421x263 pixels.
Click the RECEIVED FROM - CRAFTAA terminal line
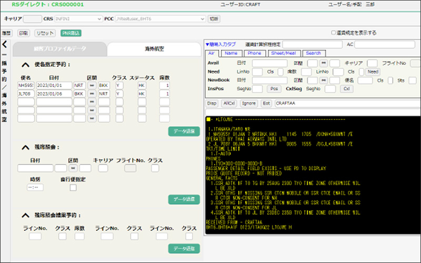point(234,222)
